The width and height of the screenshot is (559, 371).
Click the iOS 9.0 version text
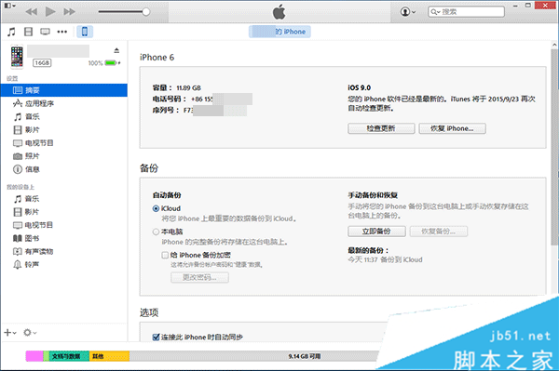point(360,87)
